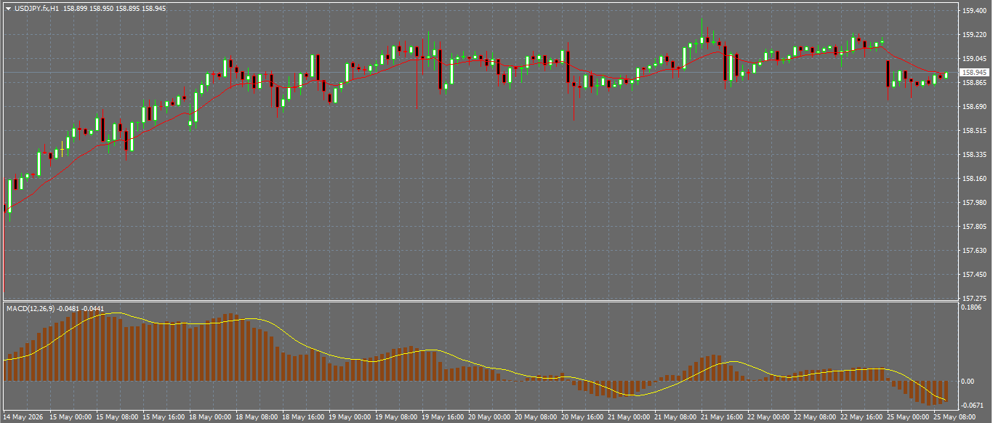Click the MACD scale value 0.1806
Screen dimensions: 993x423
pyautogui.click(x=973, y=307)
